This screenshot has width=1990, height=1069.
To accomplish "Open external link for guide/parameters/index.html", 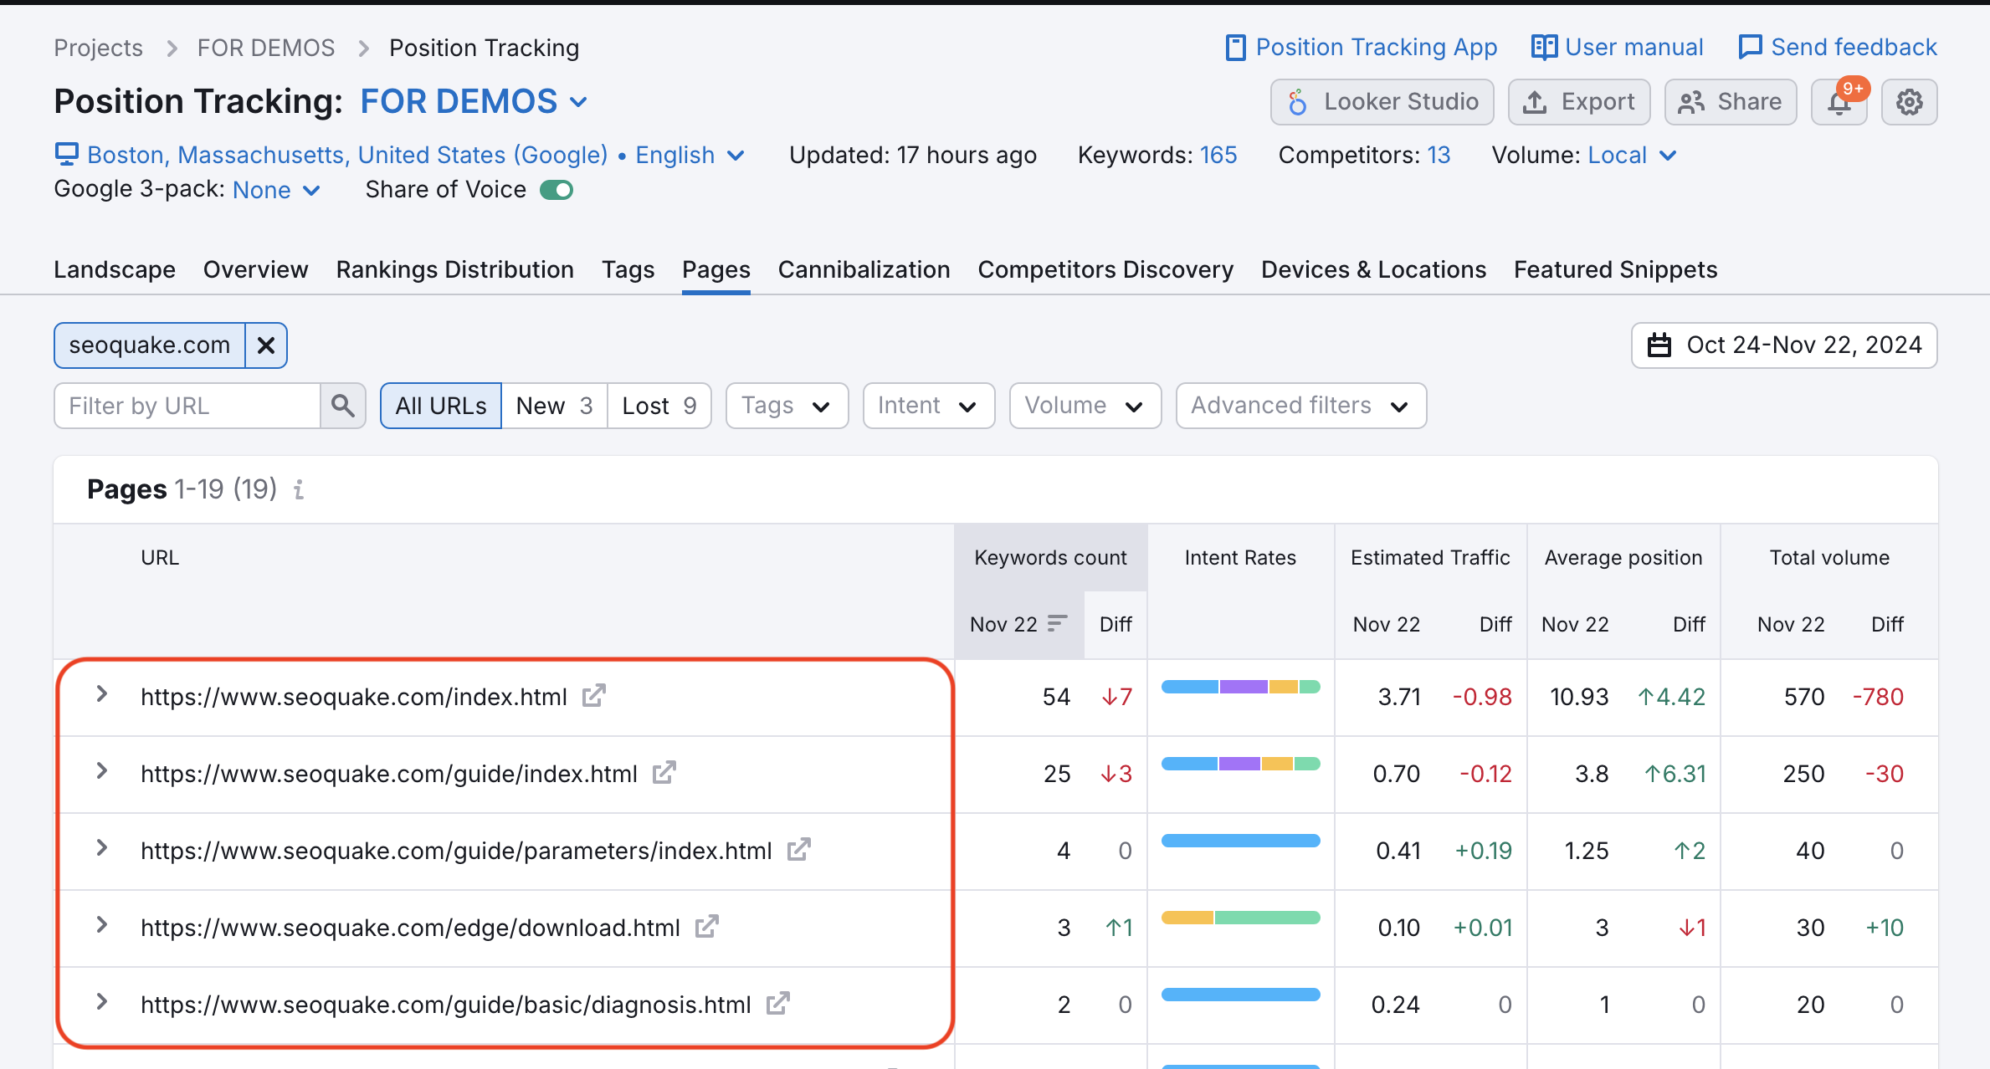I will [x=798, y=850].
